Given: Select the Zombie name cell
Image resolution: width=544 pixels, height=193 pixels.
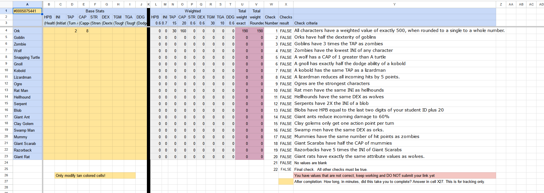Looking at the screenshot, I should (x=27, y=44).
